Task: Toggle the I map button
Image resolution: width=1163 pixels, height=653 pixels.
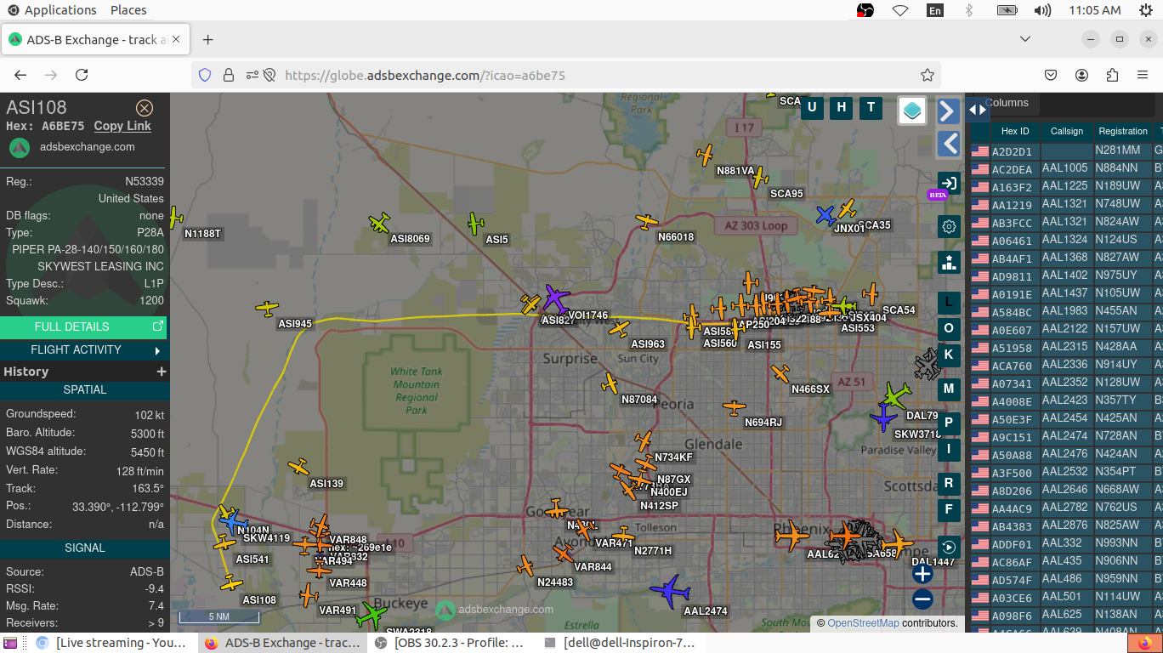Action: [949, 449]
